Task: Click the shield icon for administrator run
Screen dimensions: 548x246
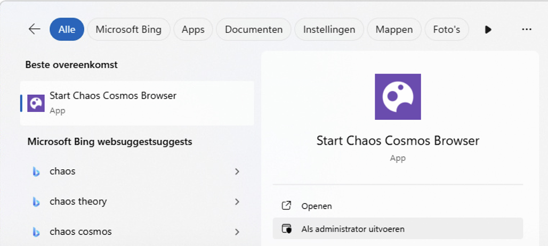Action: [286, 229]
